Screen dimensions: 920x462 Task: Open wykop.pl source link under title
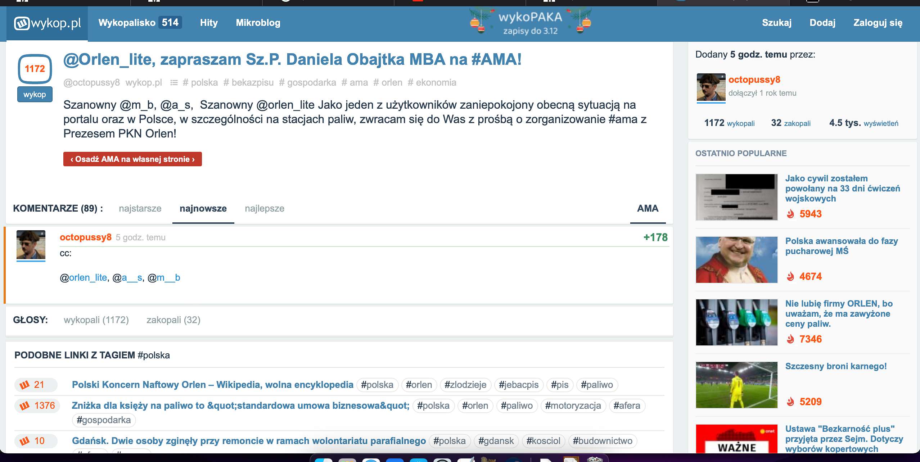tap(144, 82)
